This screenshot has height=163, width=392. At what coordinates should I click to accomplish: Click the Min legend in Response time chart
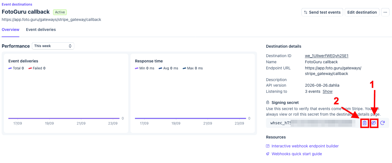tap(144, 68)
